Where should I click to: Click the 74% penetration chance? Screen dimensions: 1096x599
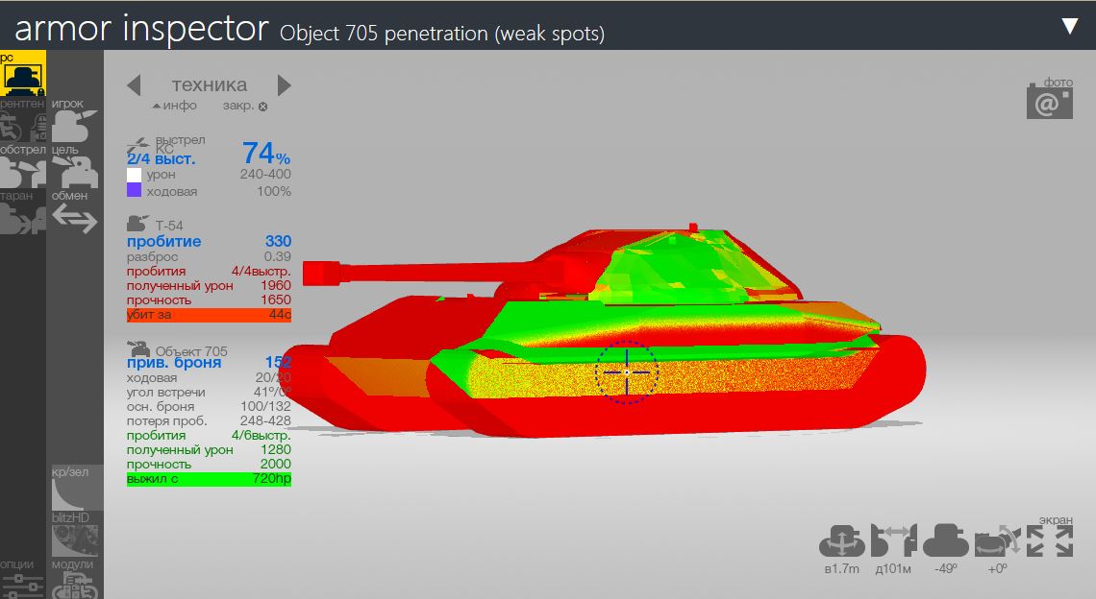point(266,154)
